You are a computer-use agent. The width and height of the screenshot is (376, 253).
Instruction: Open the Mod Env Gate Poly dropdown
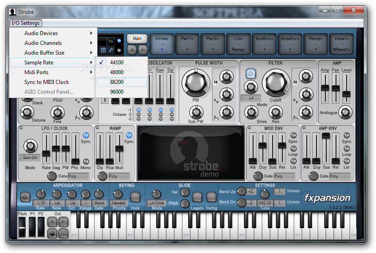(x=285, y=176)
